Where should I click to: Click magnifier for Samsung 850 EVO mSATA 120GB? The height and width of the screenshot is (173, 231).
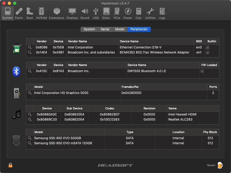click(30, 143)
